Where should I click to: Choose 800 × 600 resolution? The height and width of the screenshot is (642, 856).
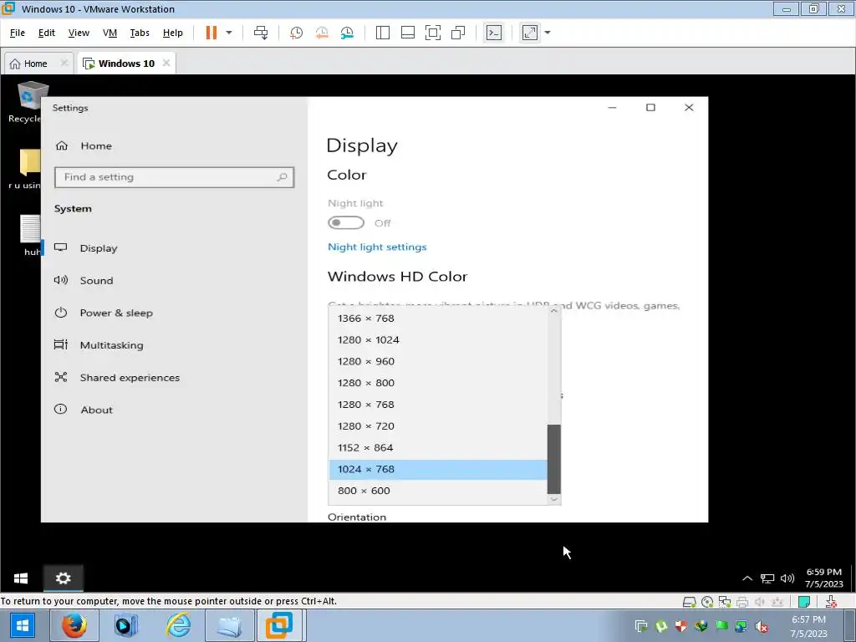(x=438, y=490)
